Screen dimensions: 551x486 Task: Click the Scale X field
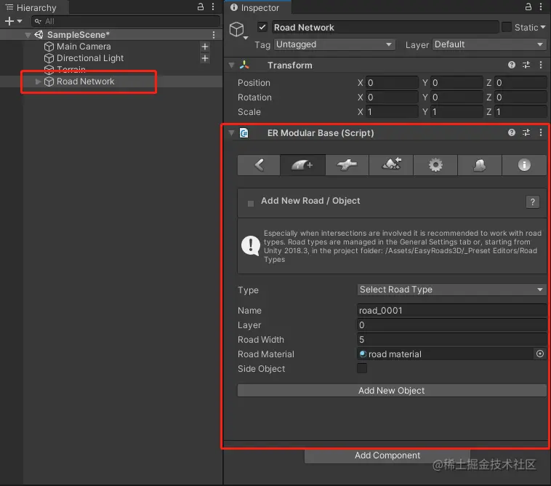click(392, 112)
